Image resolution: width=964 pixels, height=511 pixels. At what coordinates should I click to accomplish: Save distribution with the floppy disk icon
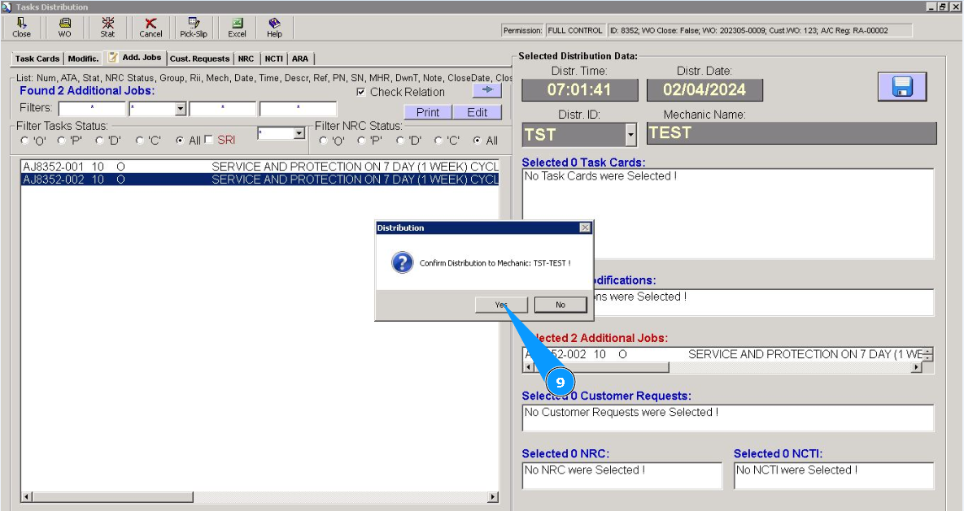click(902, 87)
